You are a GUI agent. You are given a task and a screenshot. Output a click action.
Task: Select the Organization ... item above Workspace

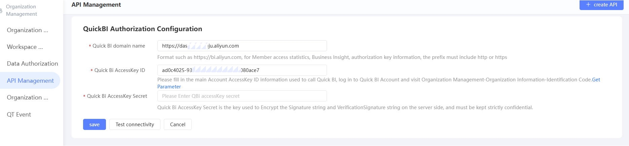tap(28, 30)
